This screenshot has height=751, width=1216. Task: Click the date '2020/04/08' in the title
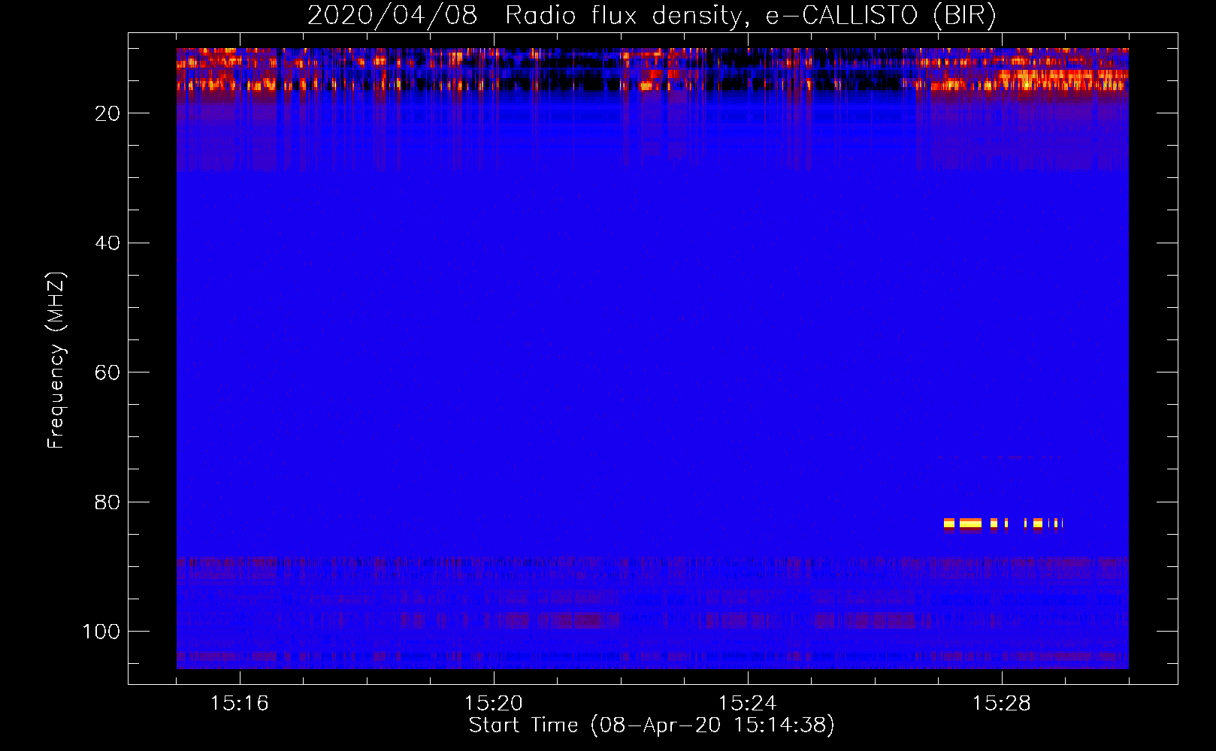coord(392,15)
